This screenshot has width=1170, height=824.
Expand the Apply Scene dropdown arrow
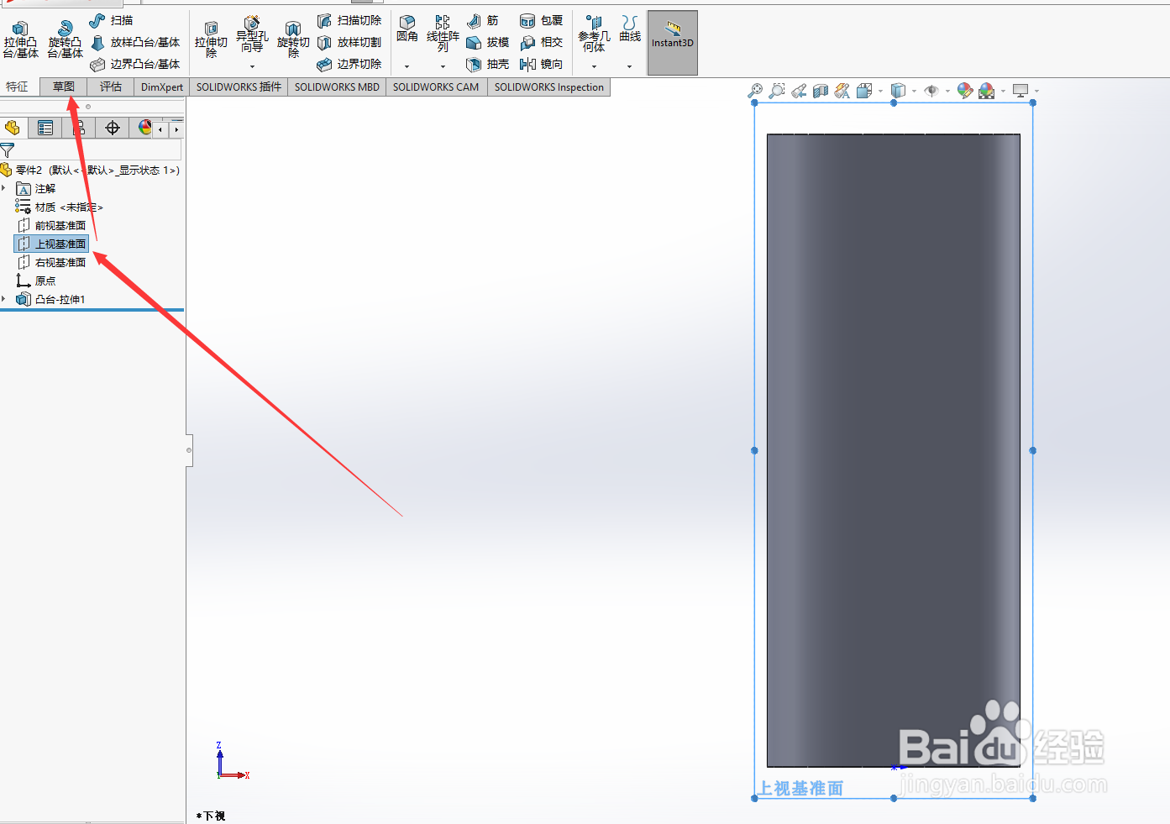1003,91
